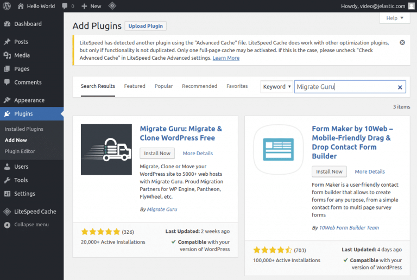Click '100,000+ Active Installations' text

pos(287,260)
